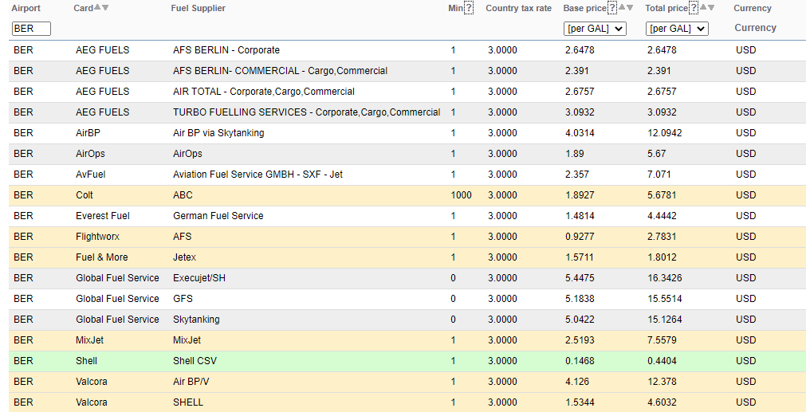Image resolution: width=806 pixels, height=412 pixels.
Task: Click total price 1.8012
Action: pyautogui.click(x=662, y=257)
